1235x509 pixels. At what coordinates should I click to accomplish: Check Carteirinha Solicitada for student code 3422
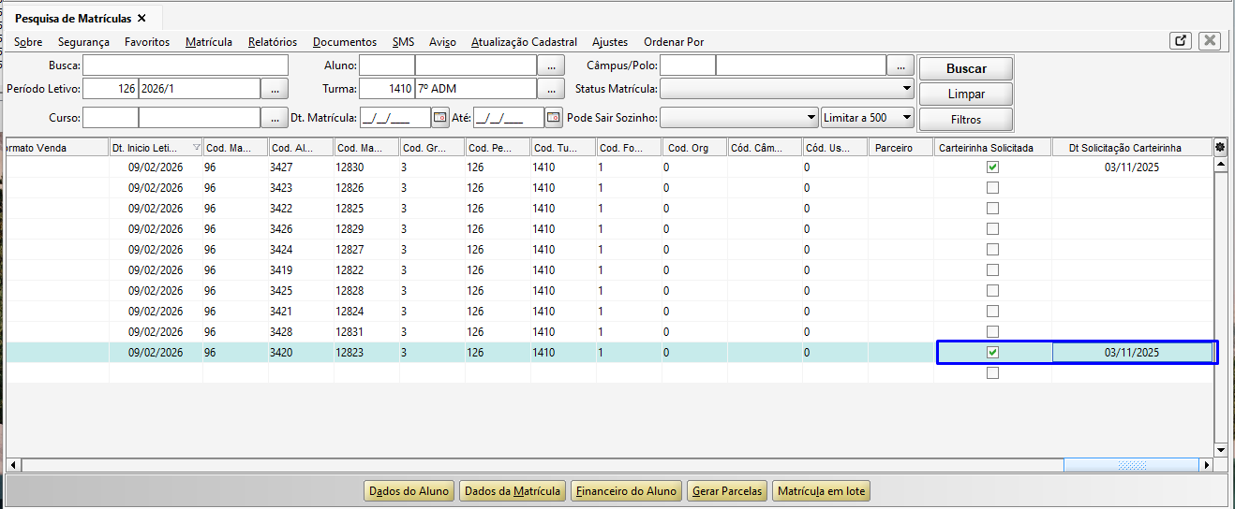[x=993, y=208]
